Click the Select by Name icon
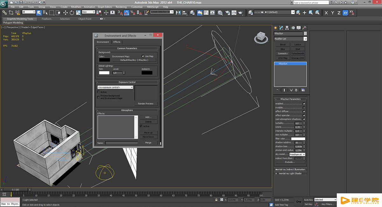382x207 pixels. coord(45,13)
